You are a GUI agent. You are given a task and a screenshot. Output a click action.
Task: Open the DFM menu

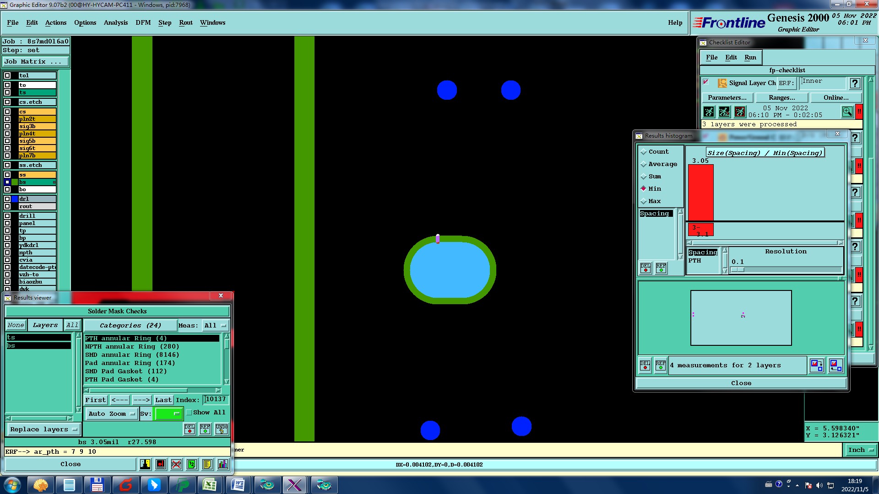143,23
